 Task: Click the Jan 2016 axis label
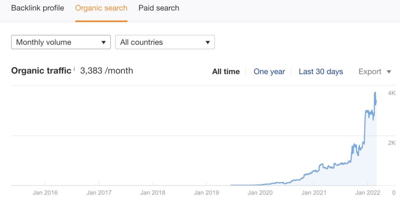45,193
